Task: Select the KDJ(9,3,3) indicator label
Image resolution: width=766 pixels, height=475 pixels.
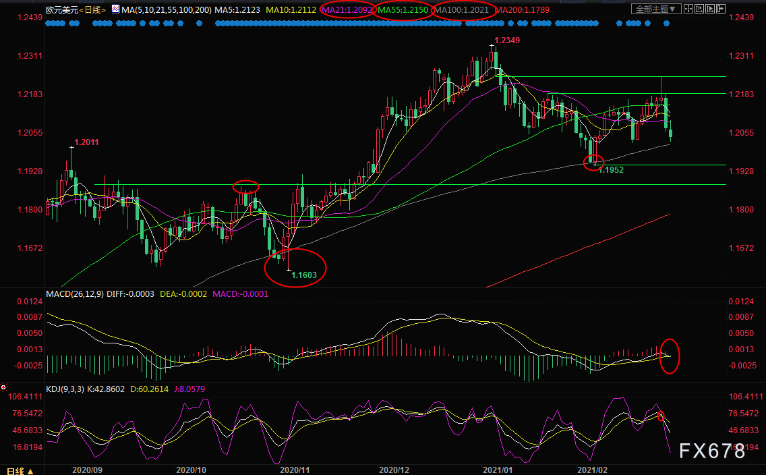Action: [x=65, y=389]
